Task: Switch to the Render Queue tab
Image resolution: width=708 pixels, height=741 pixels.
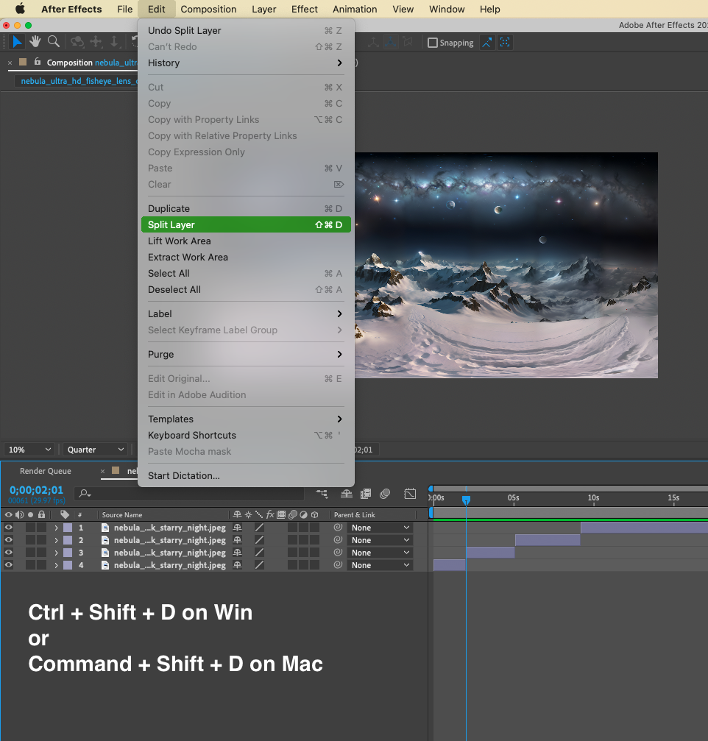Action: tap(45, 471)
